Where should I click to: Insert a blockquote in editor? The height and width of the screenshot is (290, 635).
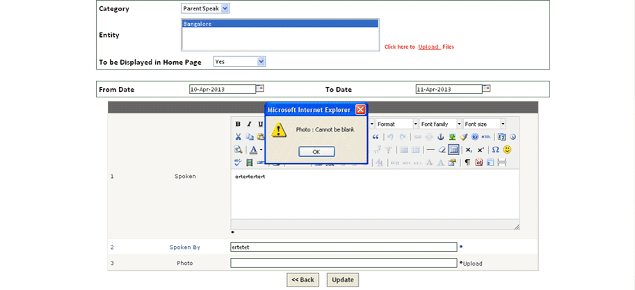point(375,137)
